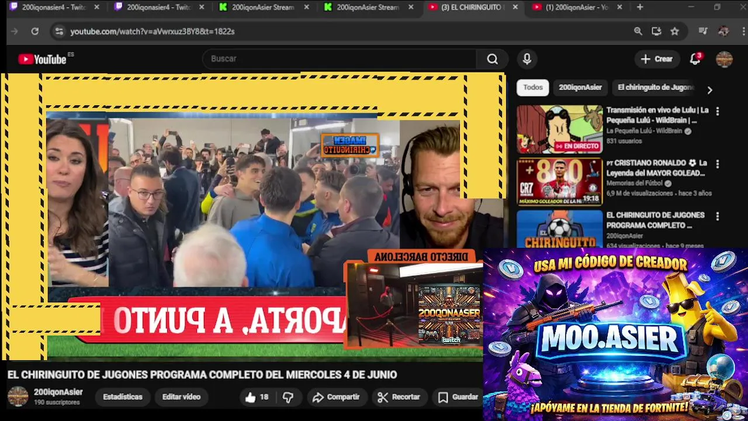Focus the YouTube Buscar search field
The image size is (748, 421).
pyautogui.click(x=340, y=59)
